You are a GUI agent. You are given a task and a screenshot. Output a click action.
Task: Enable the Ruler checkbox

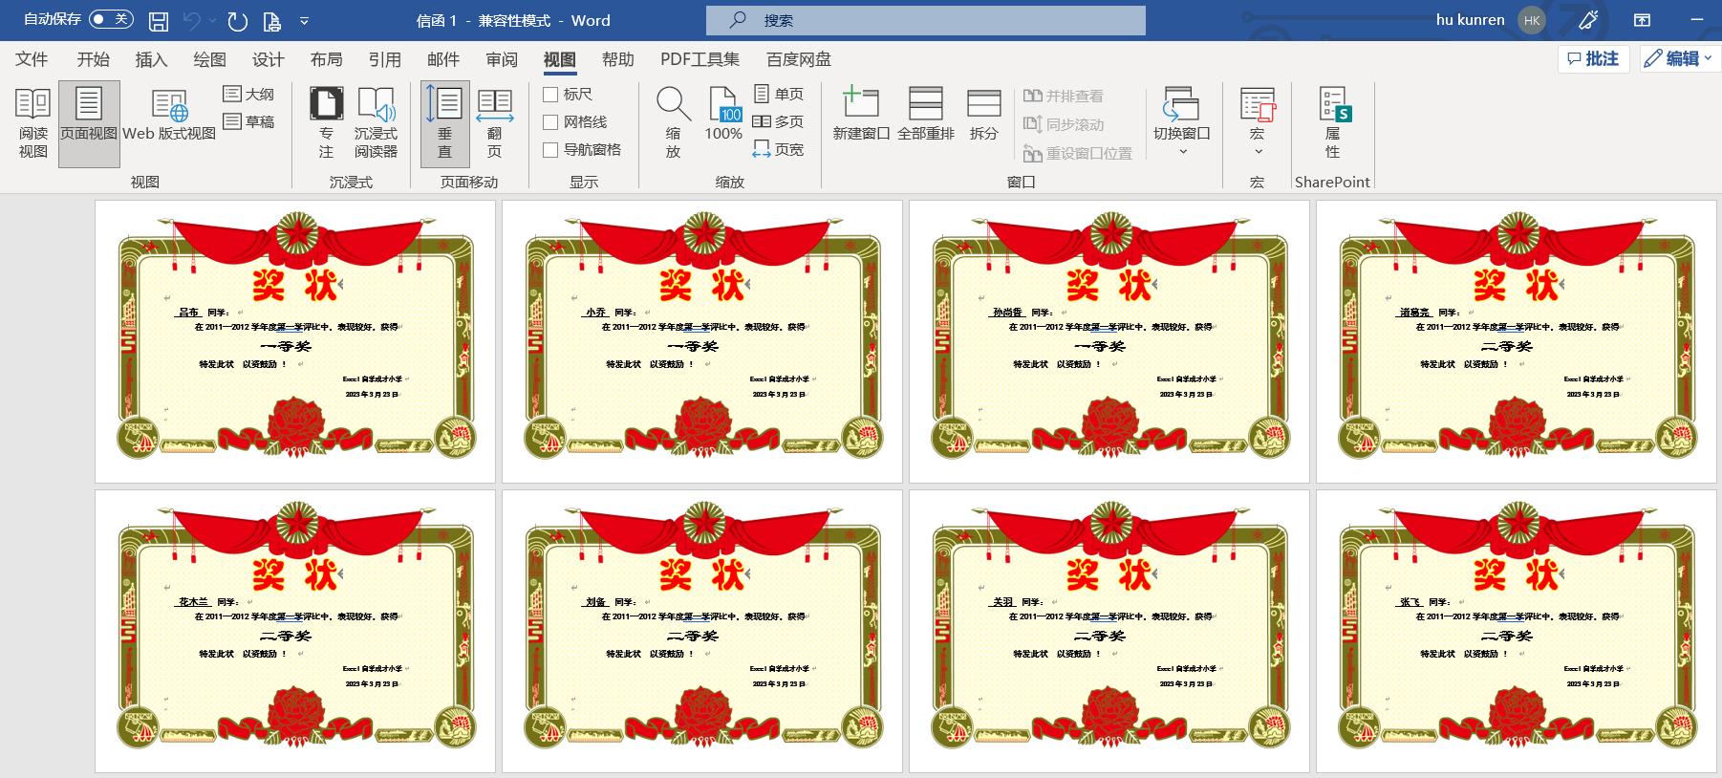click(550, 94)
